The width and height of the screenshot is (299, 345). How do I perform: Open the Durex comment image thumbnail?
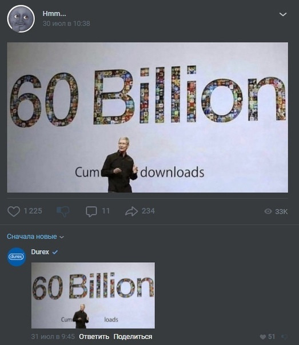93,295
